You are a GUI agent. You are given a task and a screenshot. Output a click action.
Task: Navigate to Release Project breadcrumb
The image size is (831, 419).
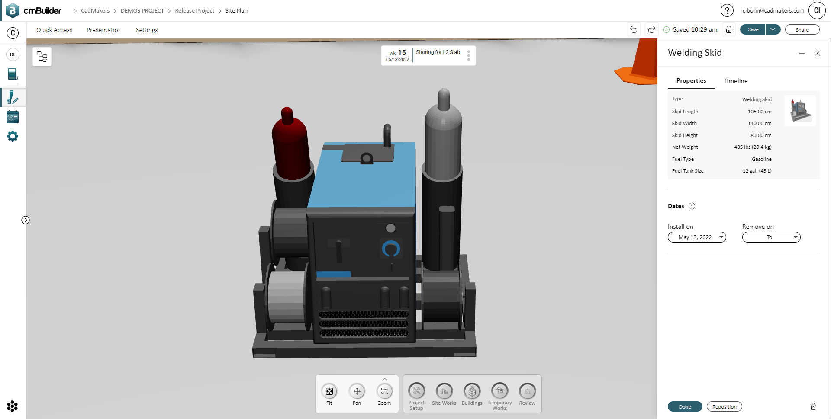click(x=195, y=11)
